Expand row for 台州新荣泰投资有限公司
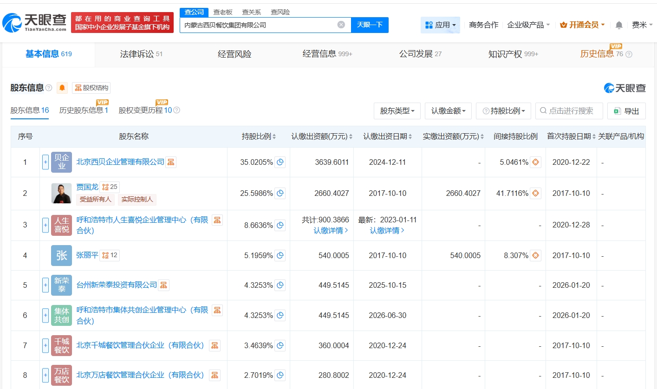Image resolution: width=657 pixels, height=389 pixels. 46,285
